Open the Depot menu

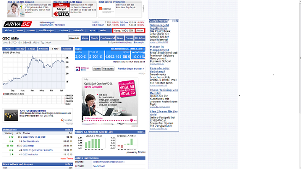92,31
